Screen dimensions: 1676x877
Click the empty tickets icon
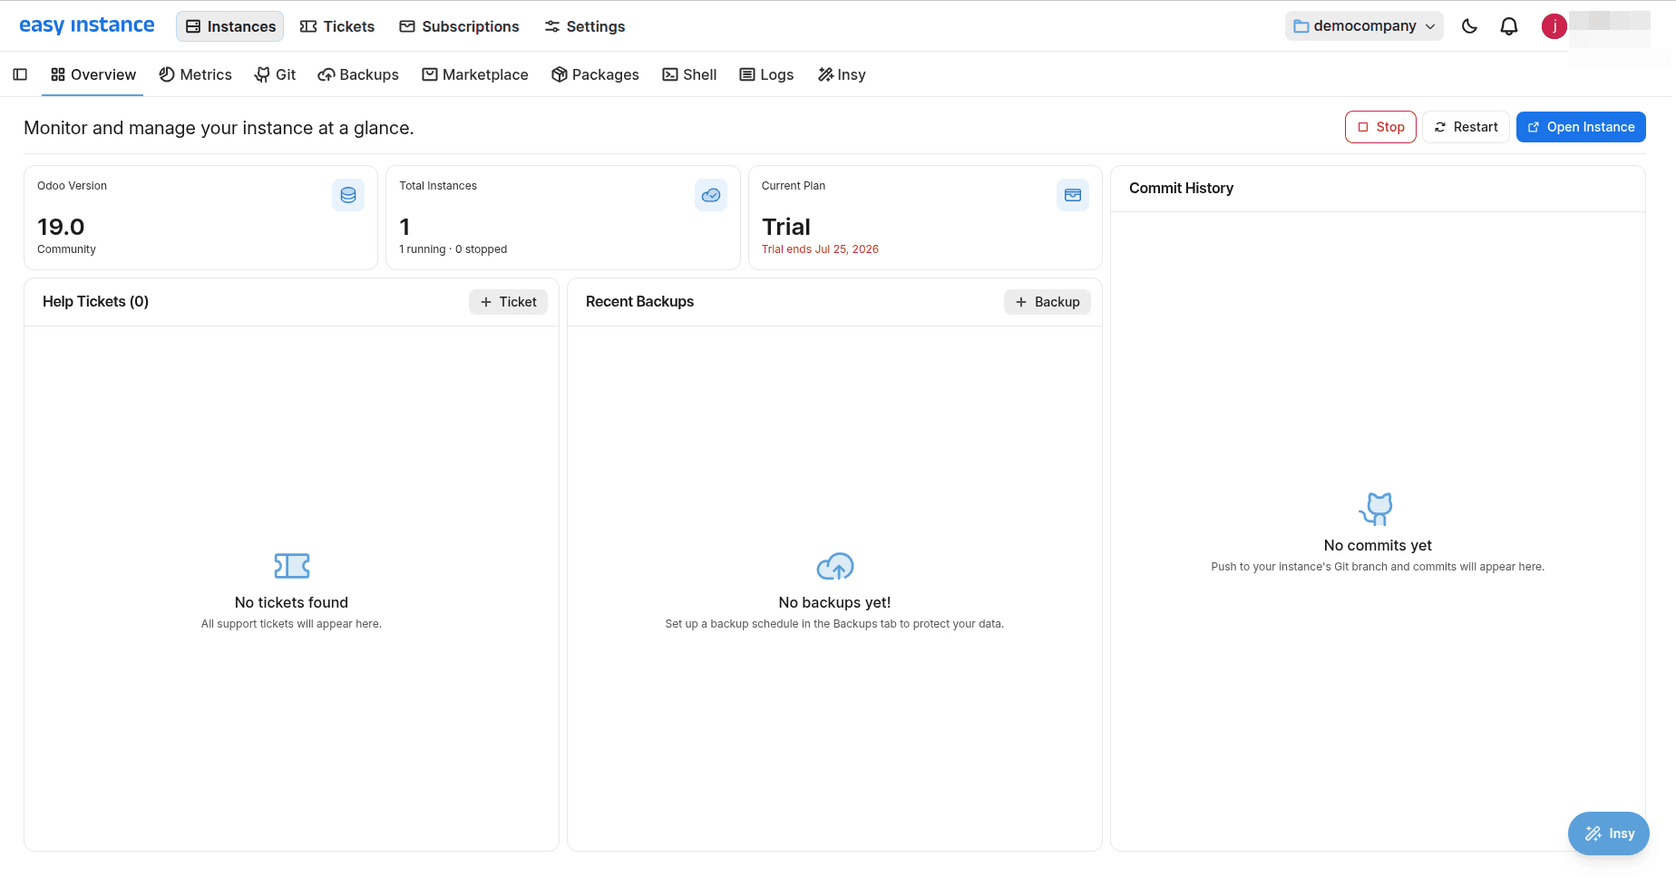tap(292, 566)
